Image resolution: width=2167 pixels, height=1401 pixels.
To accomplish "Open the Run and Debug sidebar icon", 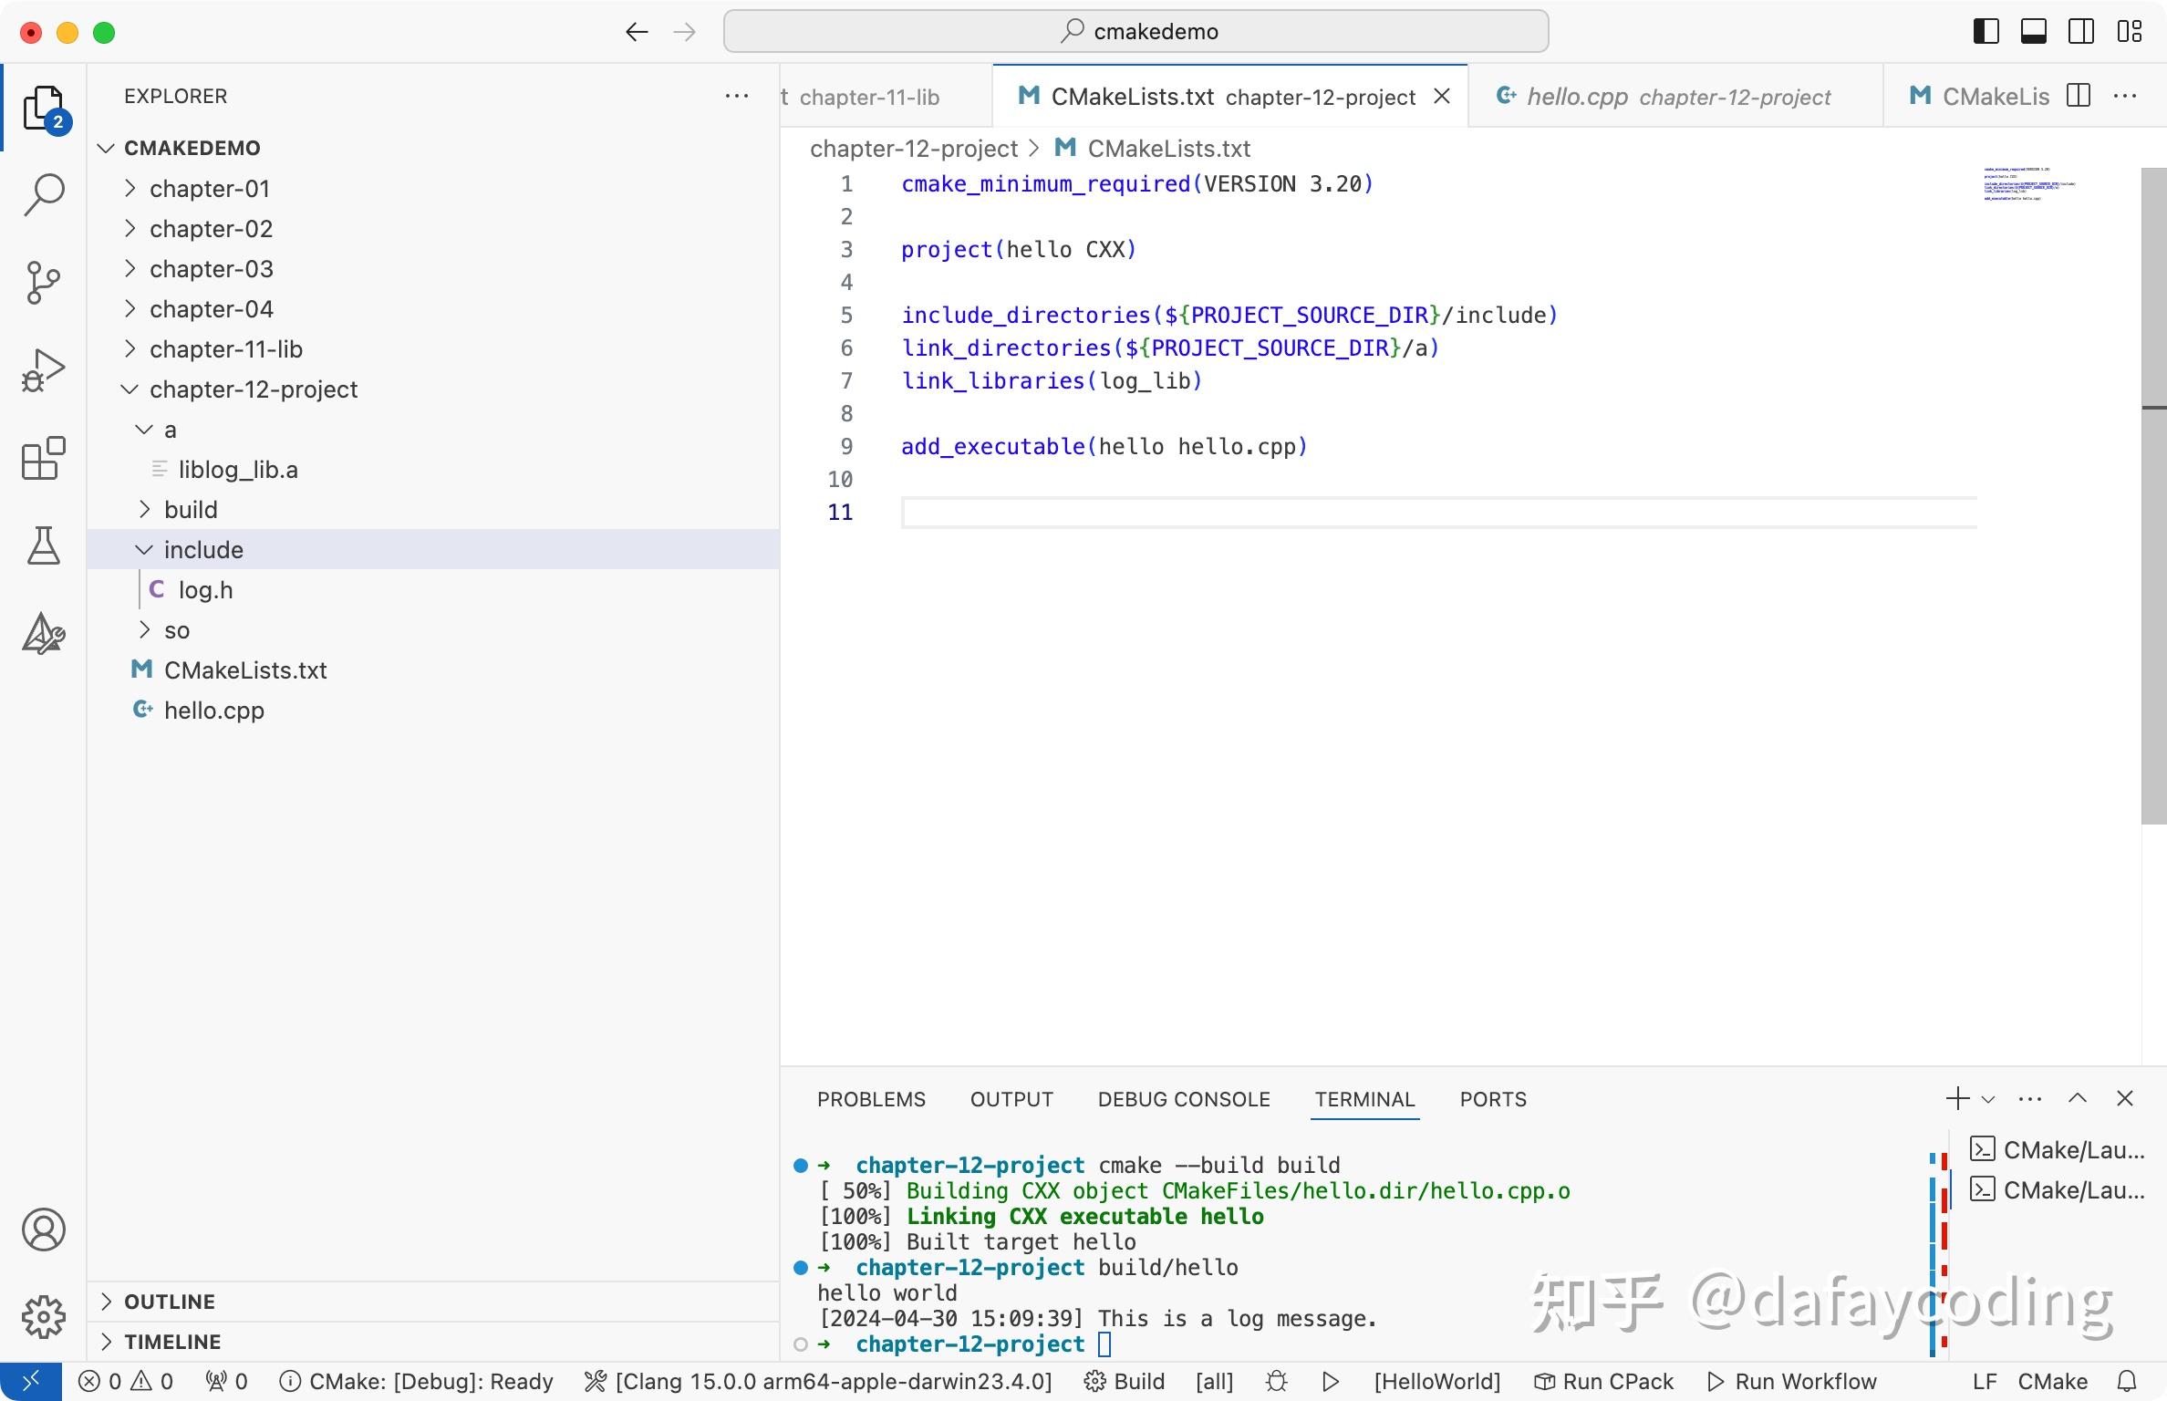I will point(43,369).
